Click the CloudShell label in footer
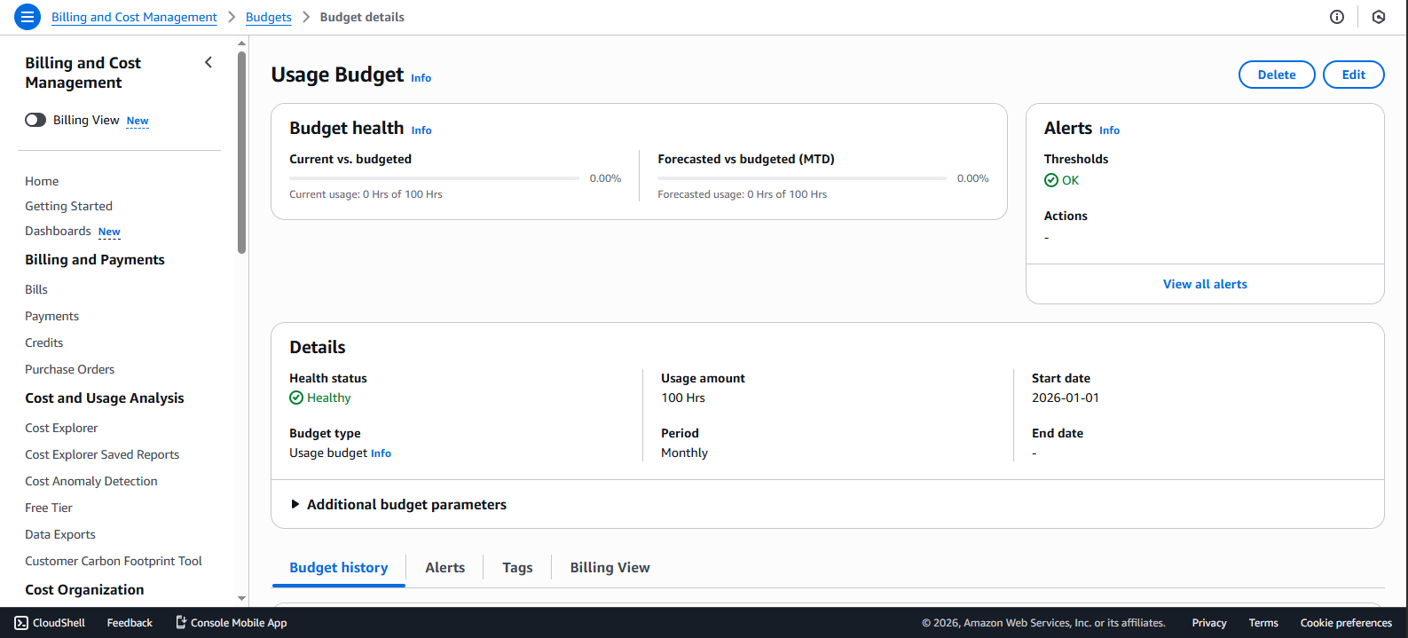Screen dimensions: 1408x638 pyautogui.click(x=59, y=623)
